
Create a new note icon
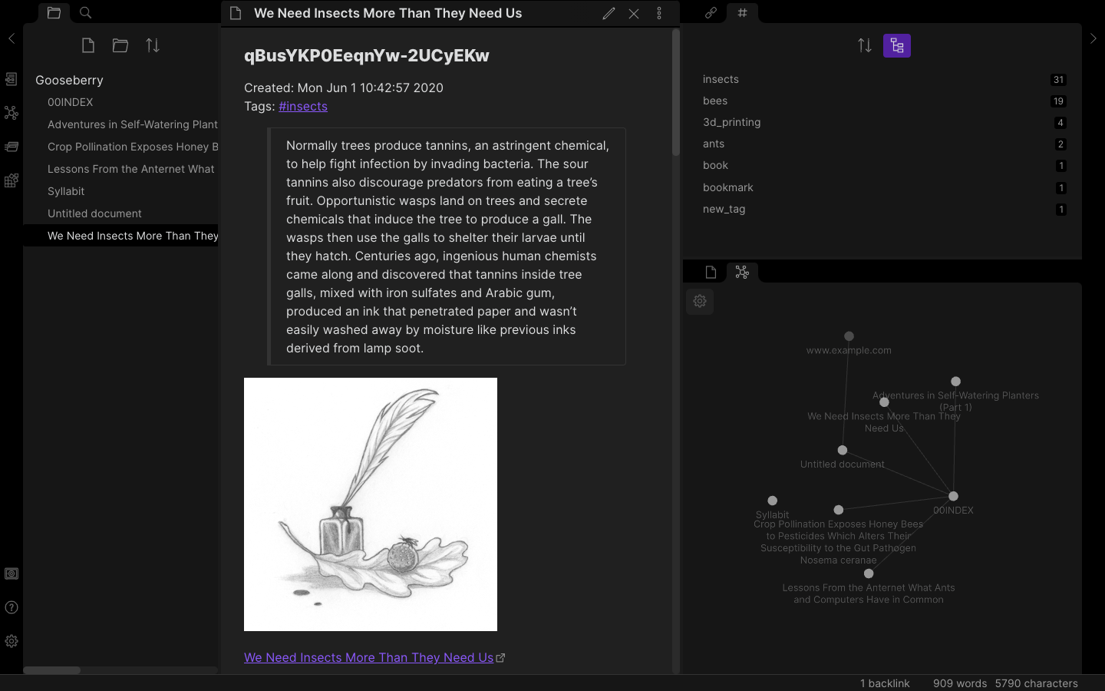coord(88,46)
